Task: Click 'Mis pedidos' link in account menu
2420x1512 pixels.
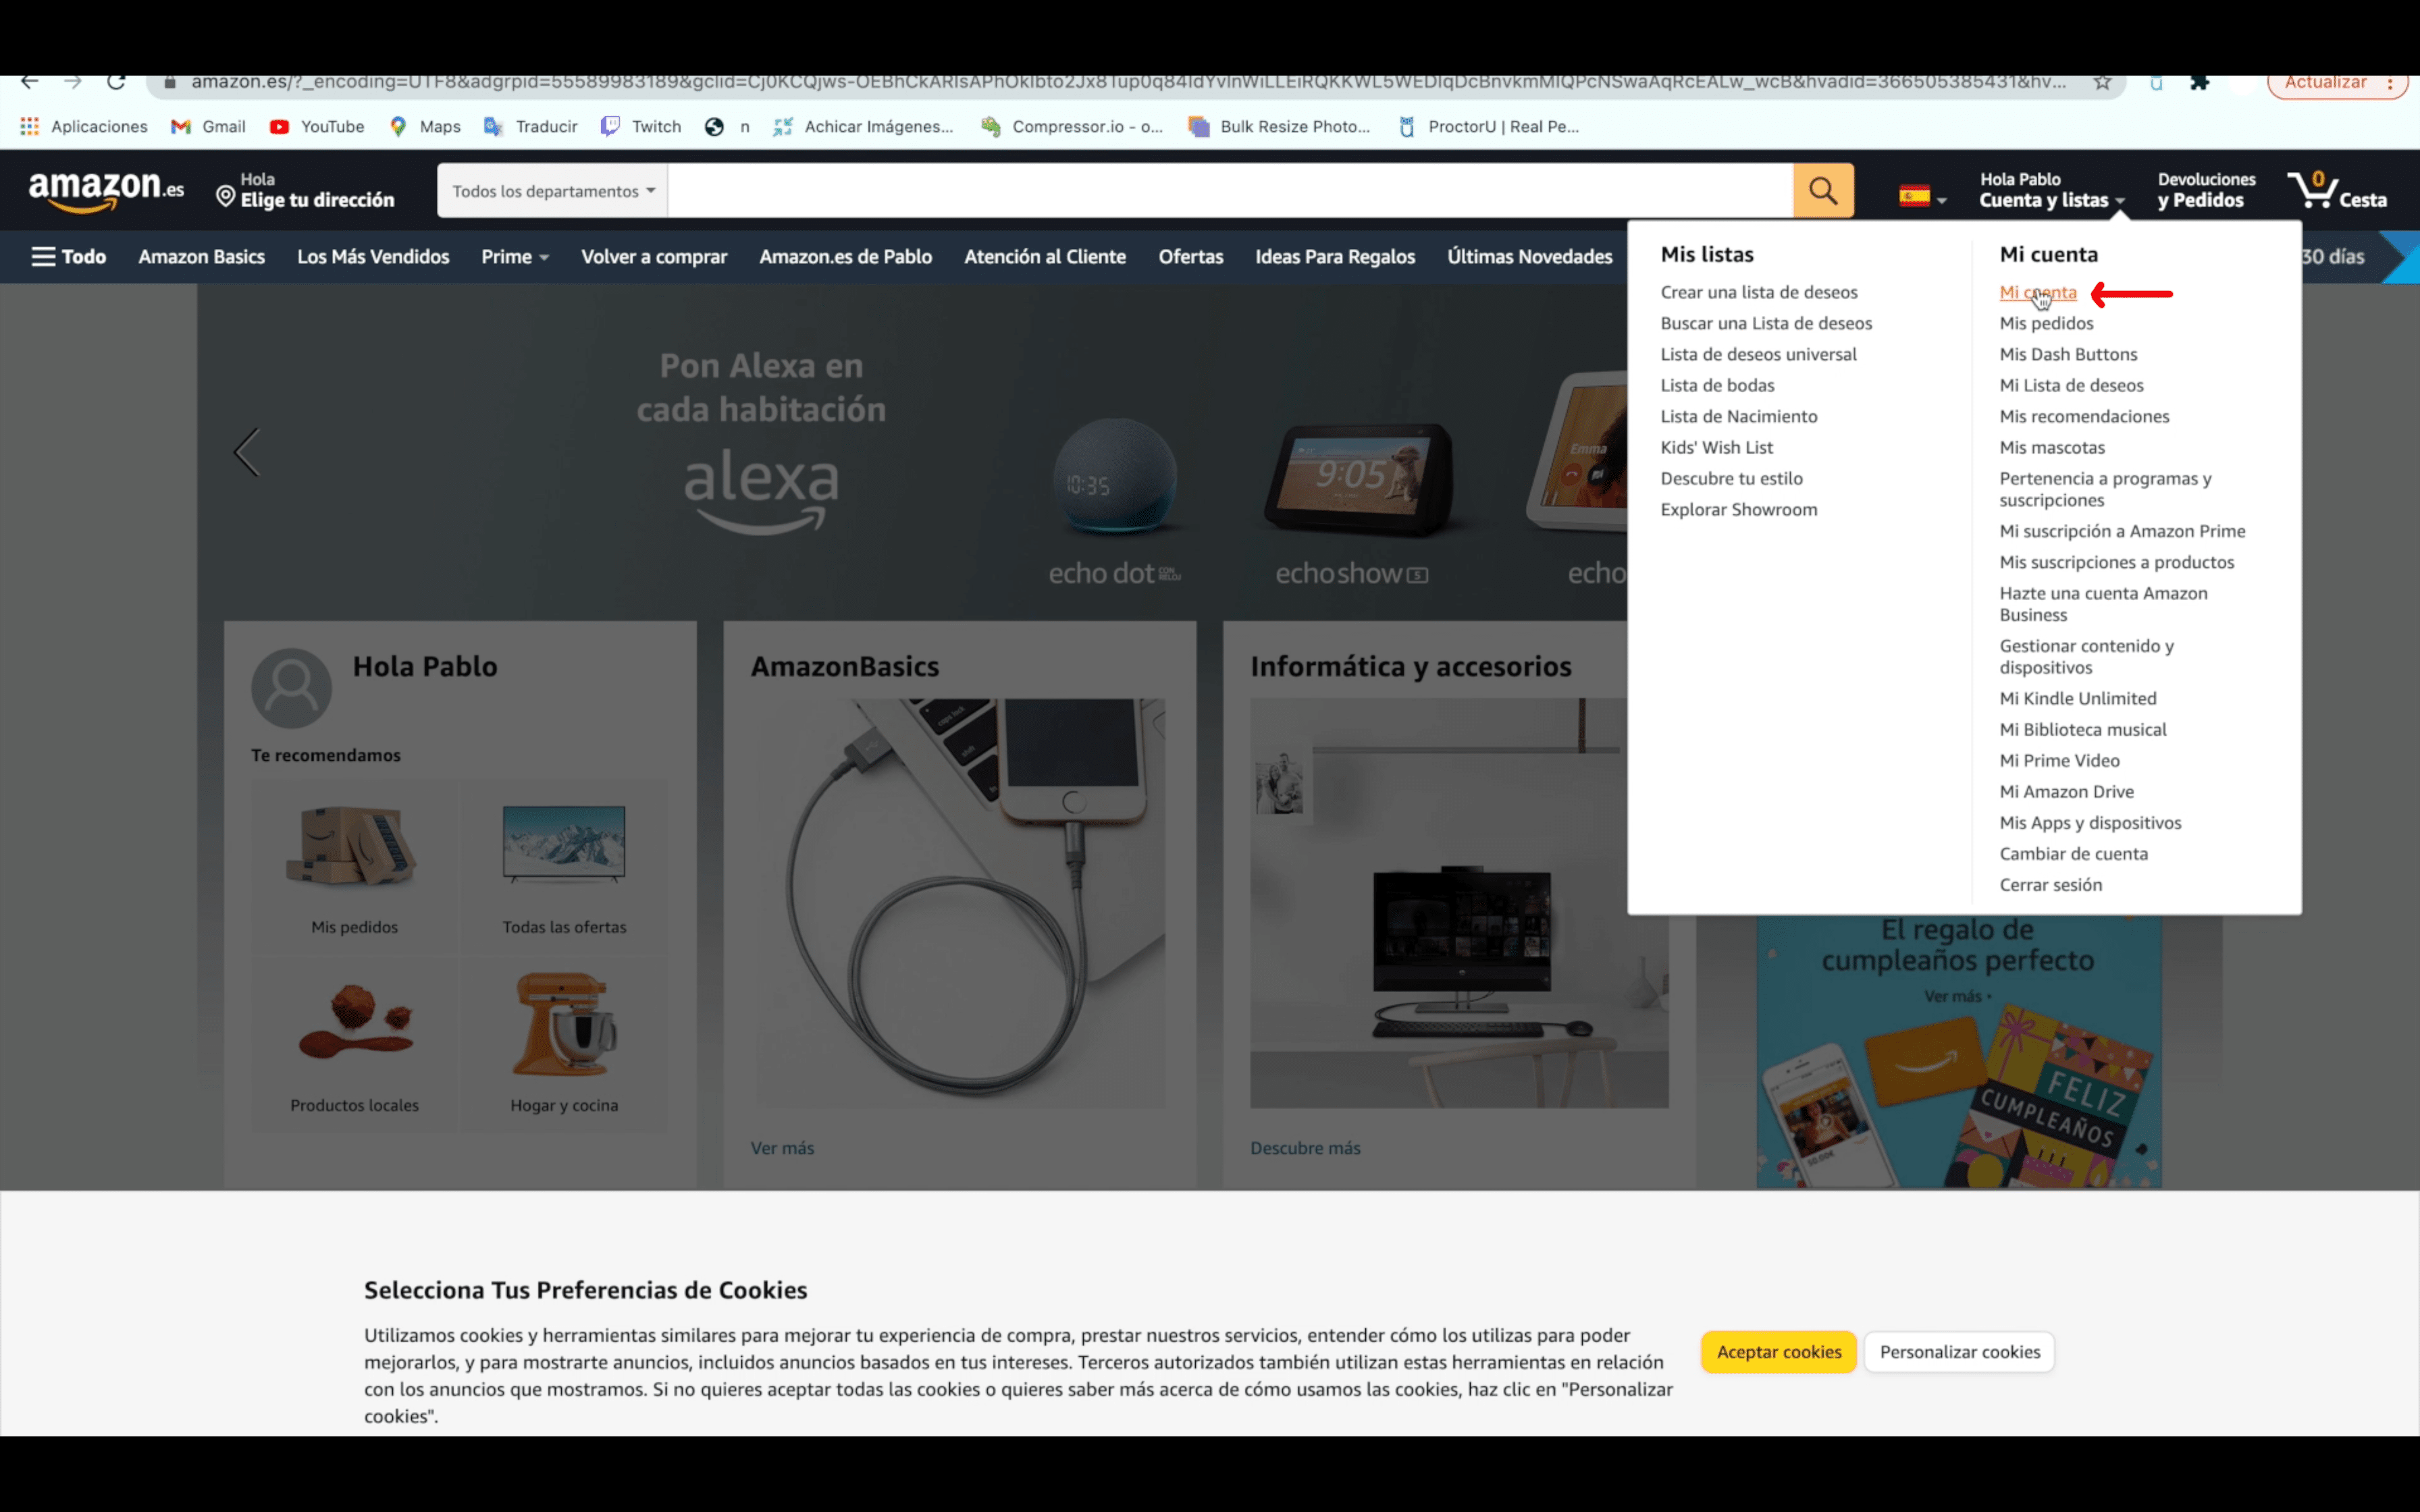Action: (x=2047, y=322)
